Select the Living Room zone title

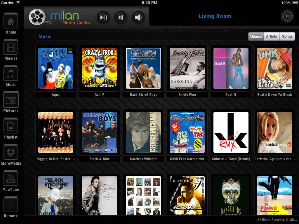[215, 16]
